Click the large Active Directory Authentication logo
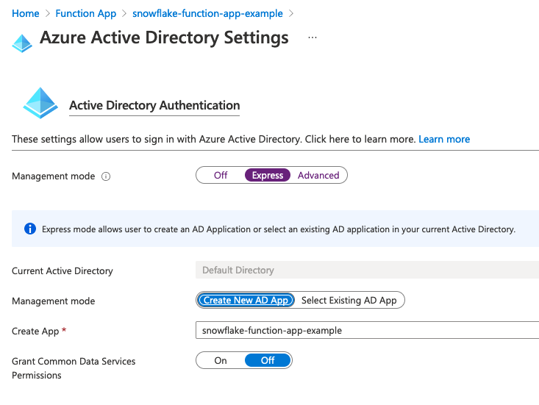Image resolution: width=539 pixels, height=405 pixels. [x=40, y=104]
